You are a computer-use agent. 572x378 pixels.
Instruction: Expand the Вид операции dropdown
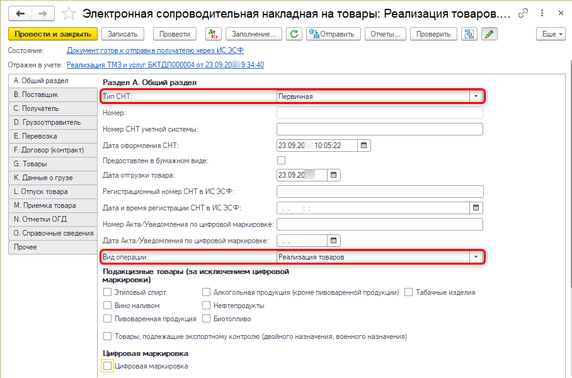pyautogui.click(x=476, y=257)
